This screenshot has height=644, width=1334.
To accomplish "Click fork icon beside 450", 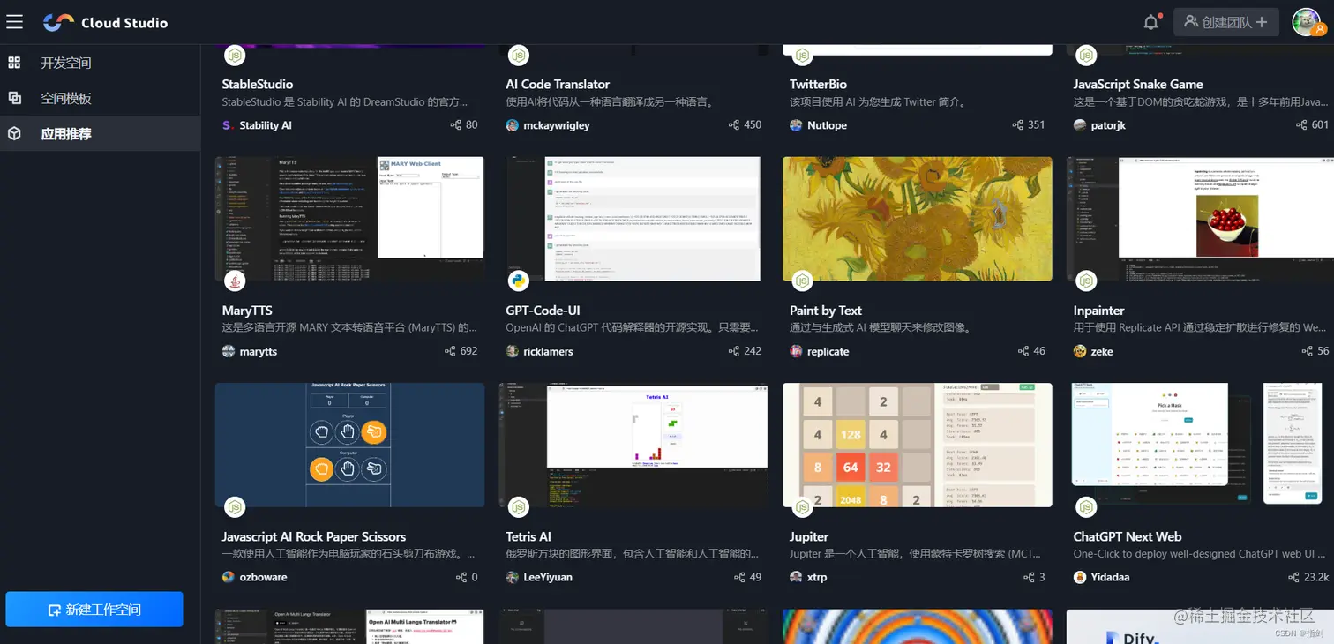I will point(734,125).
